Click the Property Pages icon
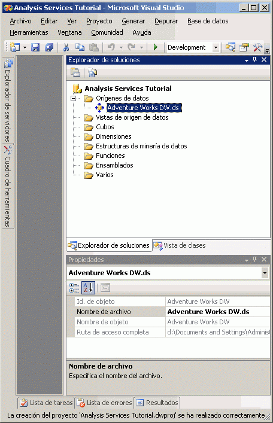Screen dimensions: 273x423 [105, 288]
